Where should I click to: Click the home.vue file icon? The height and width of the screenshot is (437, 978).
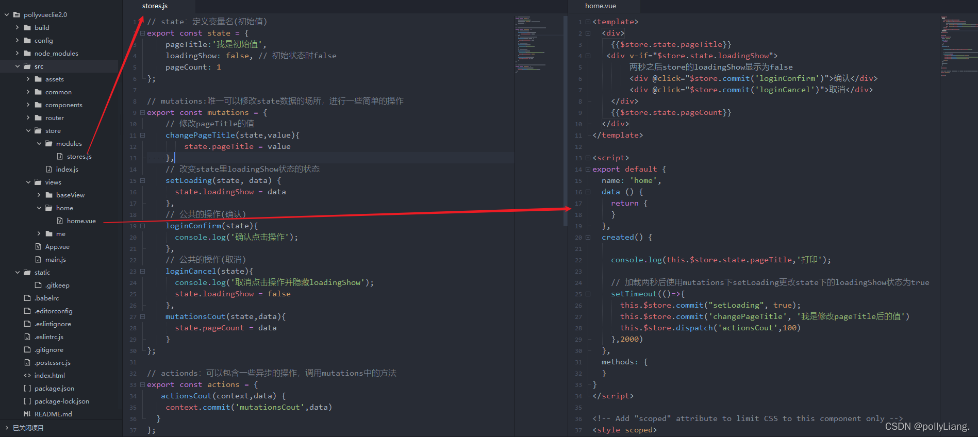60,221
